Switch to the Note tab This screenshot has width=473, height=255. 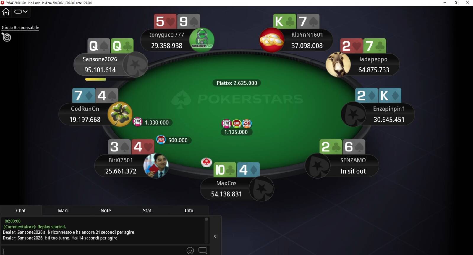click(106, 211)
